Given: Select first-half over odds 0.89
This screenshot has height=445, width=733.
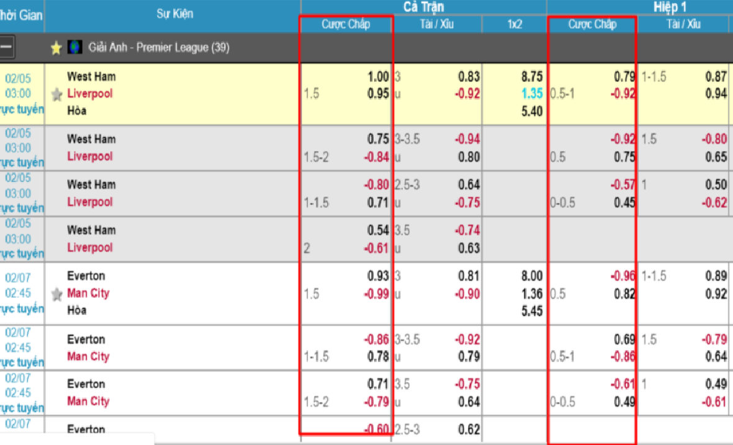Looking at the screenshot, I should (716, 276).
